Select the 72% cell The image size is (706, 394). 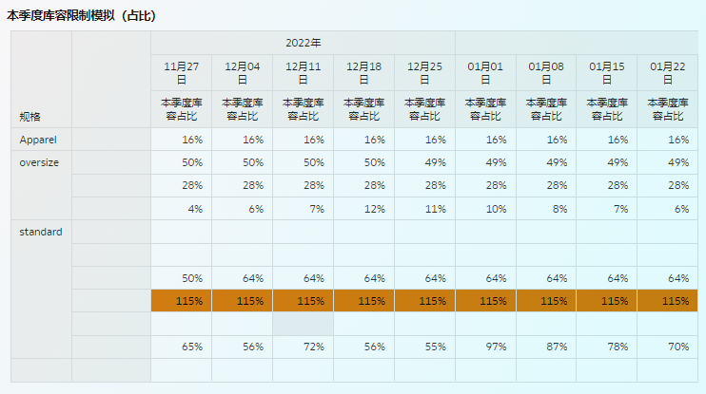pos(303,347)
